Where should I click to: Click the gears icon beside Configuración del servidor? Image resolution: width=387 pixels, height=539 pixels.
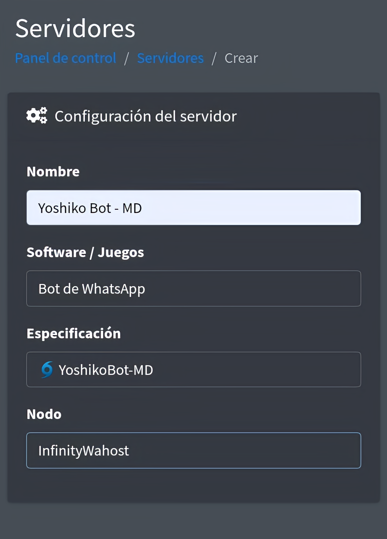(x=37, y=116)
